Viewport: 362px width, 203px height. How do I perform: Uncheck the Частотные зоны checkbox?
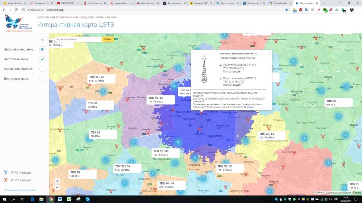[x=42, y=59]
